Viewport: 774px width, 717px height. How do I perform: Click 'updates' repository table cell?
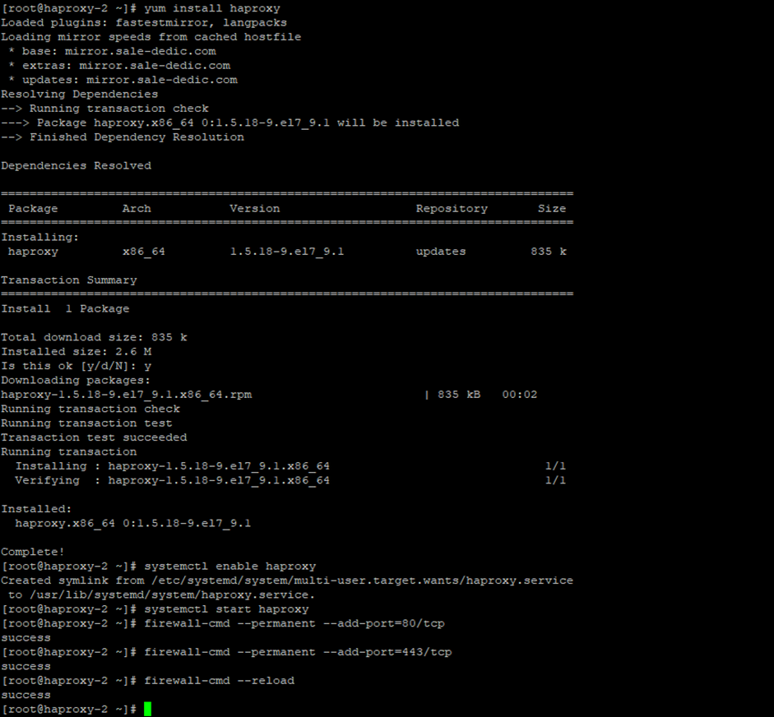tap(441, 252)
